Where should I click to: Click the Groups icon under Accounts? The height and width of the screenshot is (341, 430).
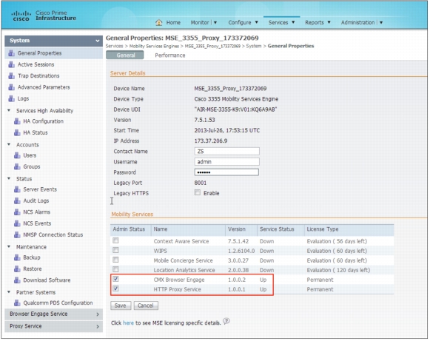click(17, 166)
